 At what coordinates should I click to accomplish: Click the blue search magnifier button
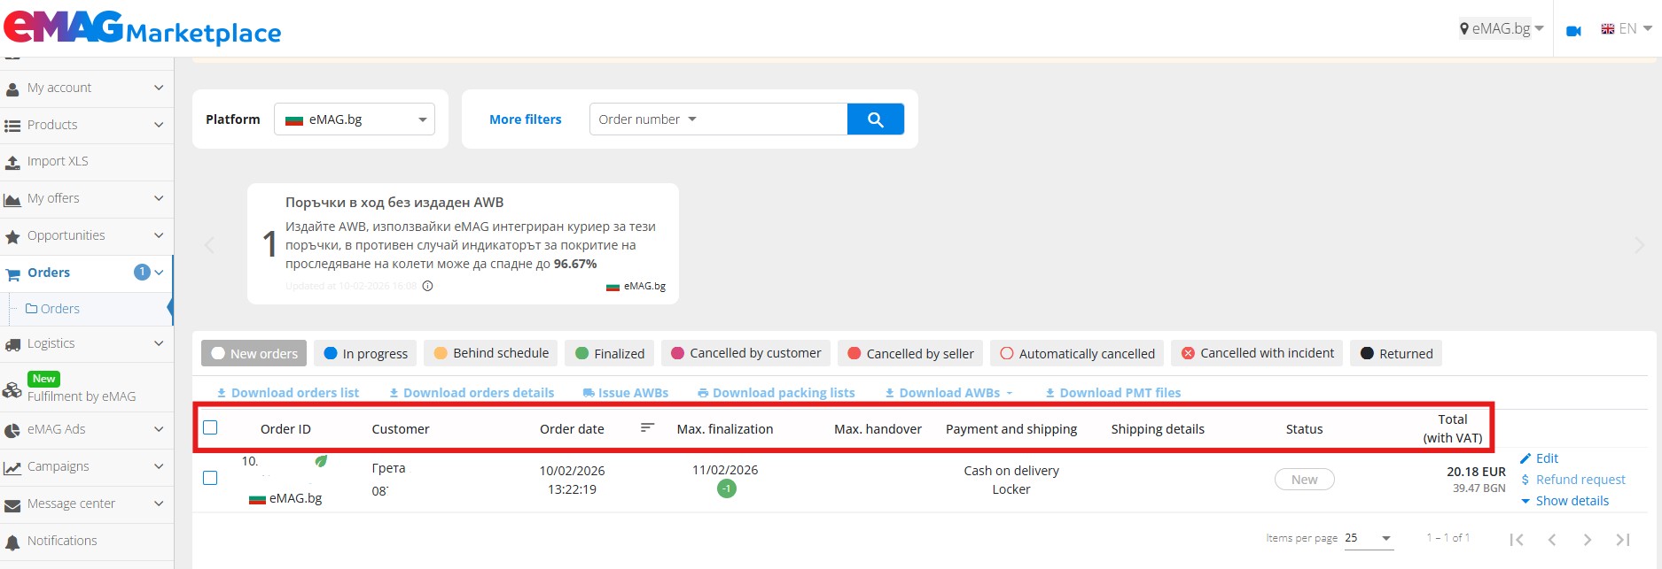tap(876, 119)
